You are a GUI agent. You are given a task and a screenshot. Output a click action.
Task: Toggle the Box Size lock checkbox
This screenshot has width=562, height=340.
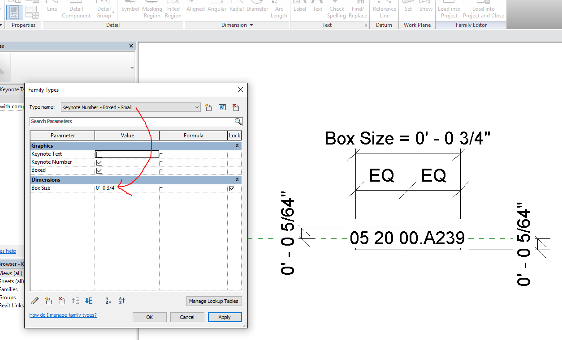pos(232,188)
